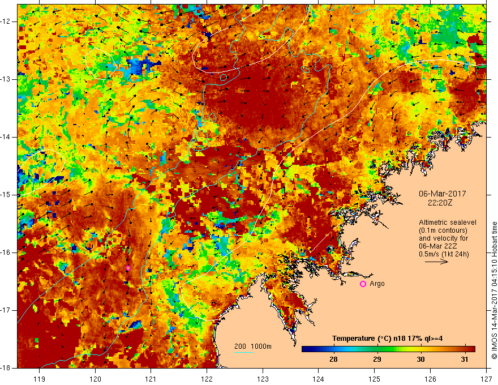This screenshot has height=385, width=498.
Task: Click latitude axis label '-15'
Action: tap(6, 195)
